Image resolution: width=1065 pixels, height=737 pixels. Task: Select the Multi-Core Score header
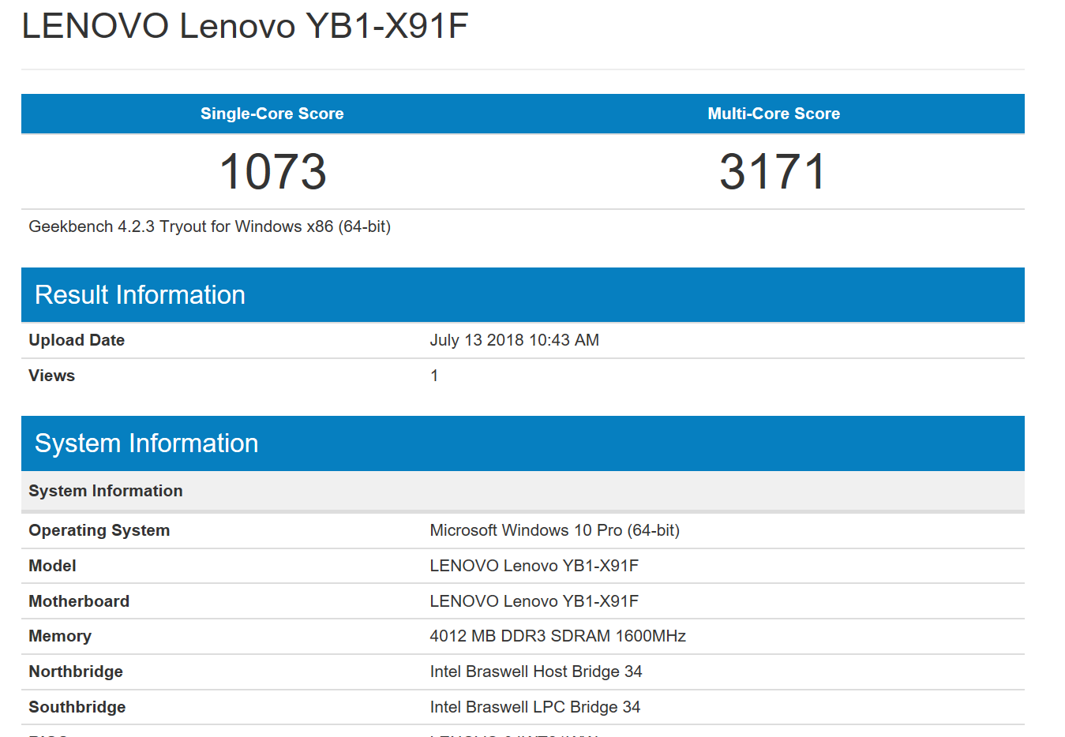coord(774,114)
